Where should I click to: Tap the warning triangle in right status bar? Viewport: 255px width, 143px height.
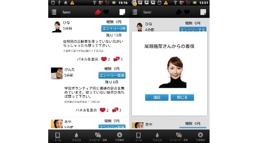(166, 3)
